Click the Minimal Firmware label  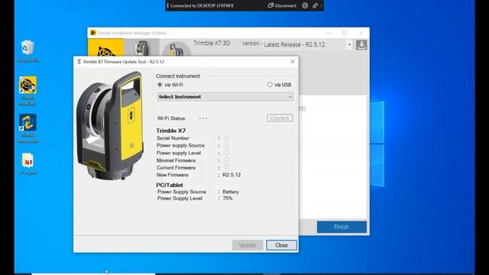point(176,160)
